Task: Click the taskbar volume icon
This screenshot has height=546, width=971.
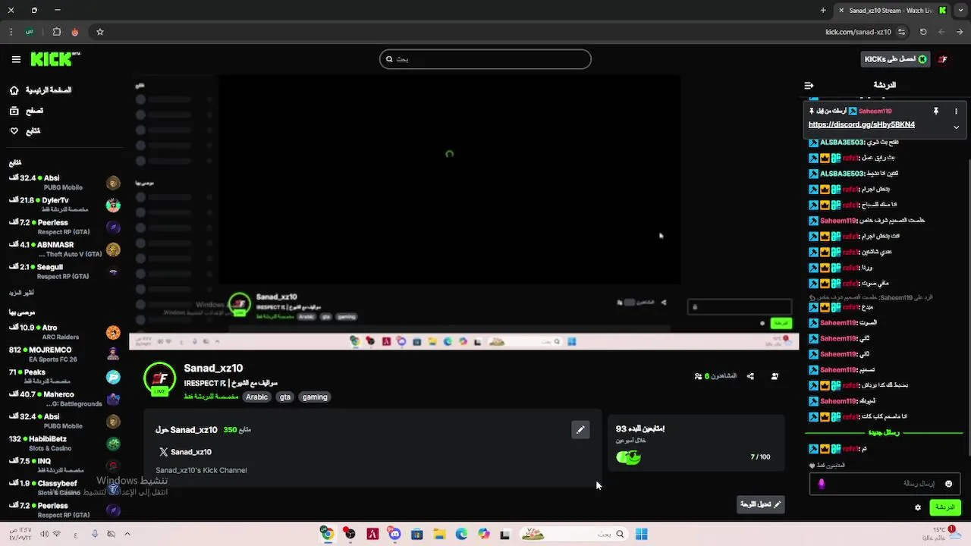Action: (x=44, y=534)
